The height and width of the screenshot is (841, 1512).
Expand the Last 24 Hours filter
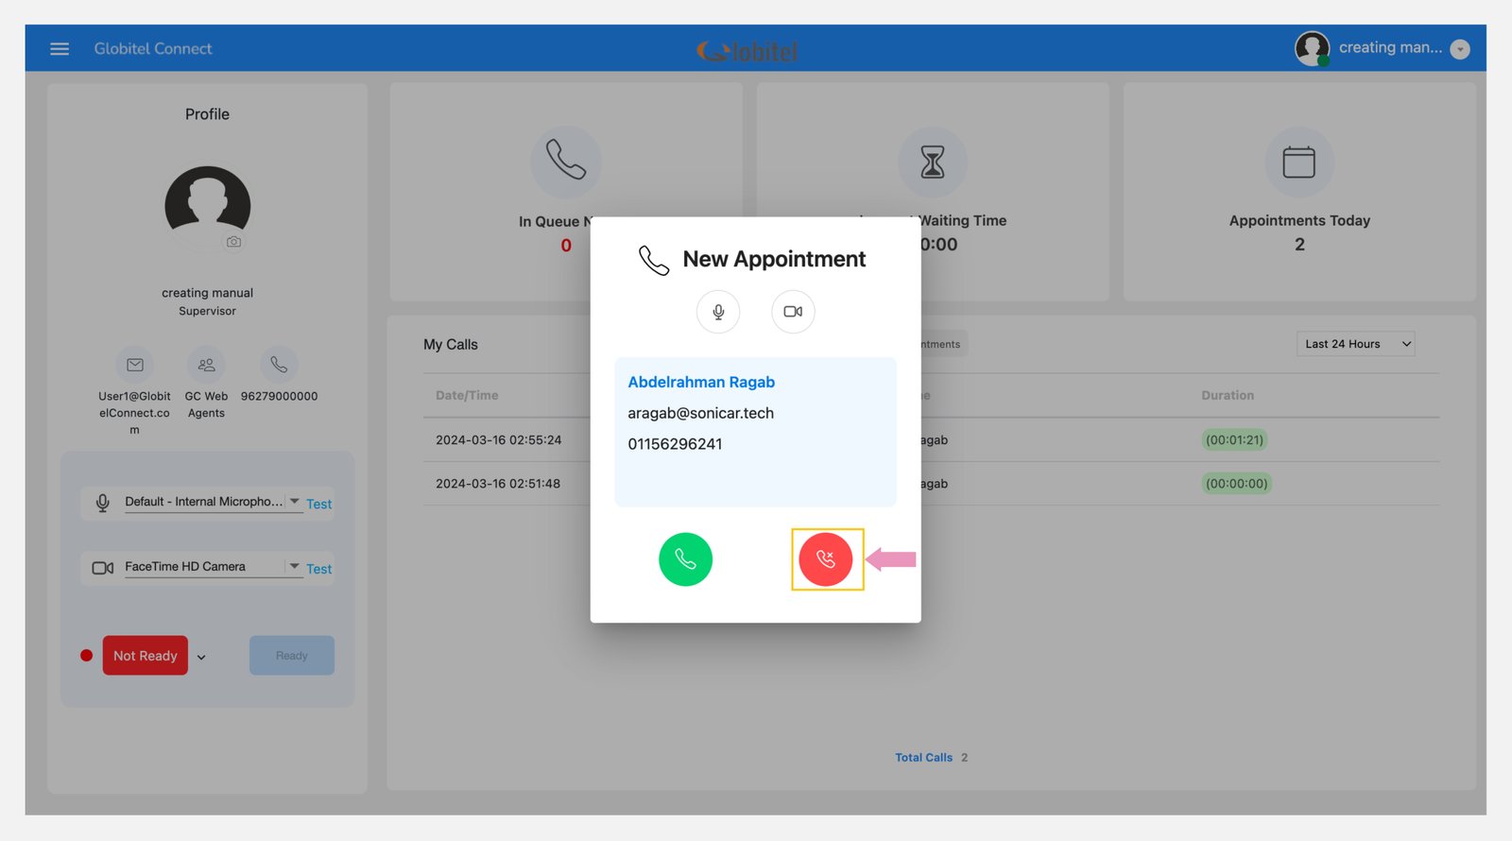click(x=1356, y=344)
